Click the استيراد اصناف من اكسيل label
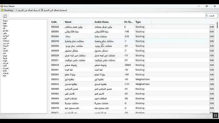The width and height of the screenshot is (219, 123). point(29,10)
